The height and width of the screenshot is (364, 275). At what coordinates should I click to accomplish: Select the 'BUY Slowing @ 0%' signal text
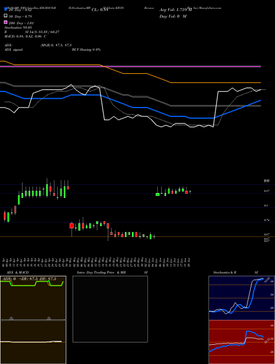pyautogui.click(x=86, y=50)
